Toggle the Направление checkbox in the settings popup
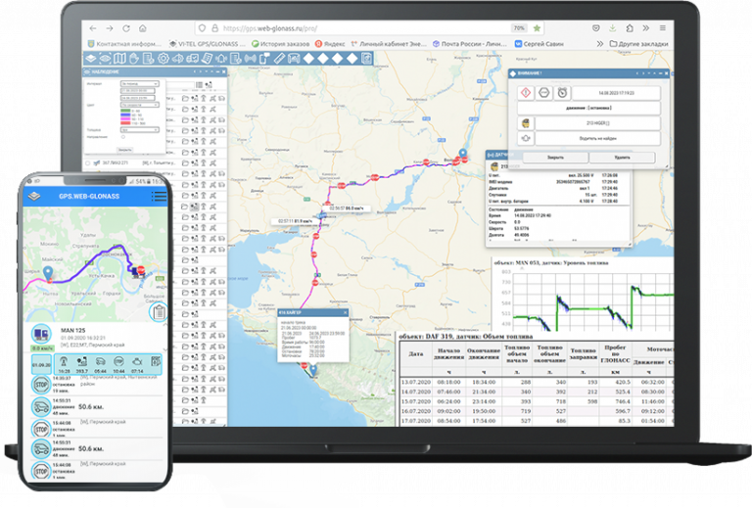This screenshot has width=752, height=508. (x=123, y=137)
